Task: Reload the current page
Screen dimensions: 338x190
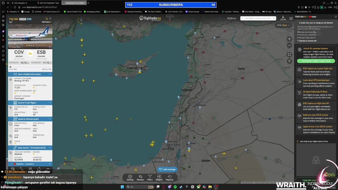Action: pyautogui.click(x=15, y=7)
